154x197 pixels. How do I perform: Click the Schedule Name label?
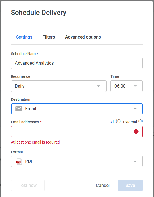click(x=24, y=54)
